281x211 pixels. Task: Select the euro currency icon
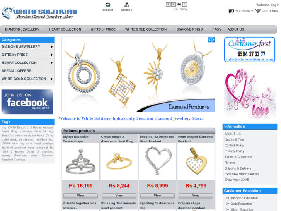coord(173,4)
